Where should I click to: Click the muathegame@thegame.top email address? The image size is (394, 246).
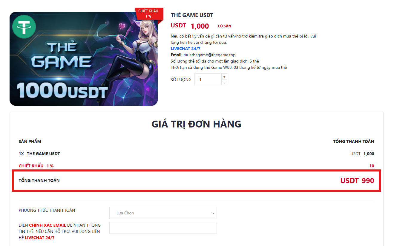tap(209, 55)
